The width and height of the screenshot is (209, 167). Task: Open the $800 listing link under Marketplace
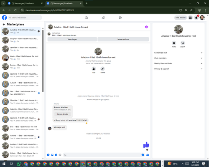pyautogui.click(x=64, y=35)
